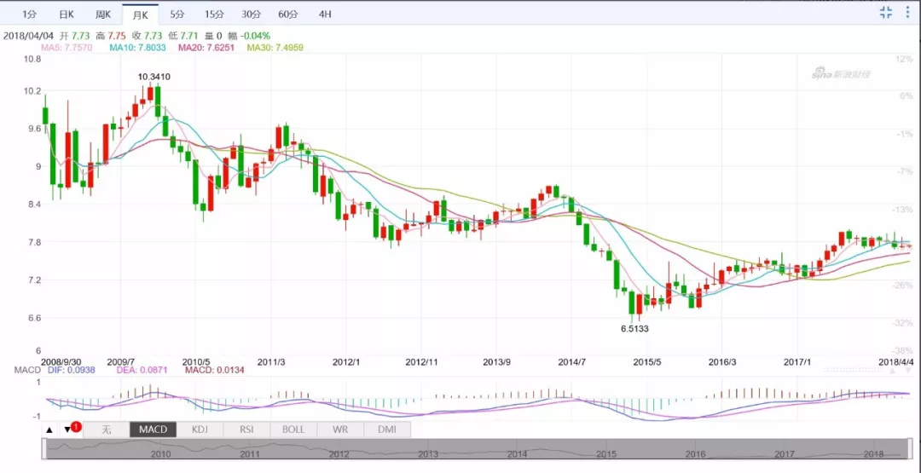The image size is (921, 473).
Task: Show the 30分 interval chart
Action: [x=251, y=14]
